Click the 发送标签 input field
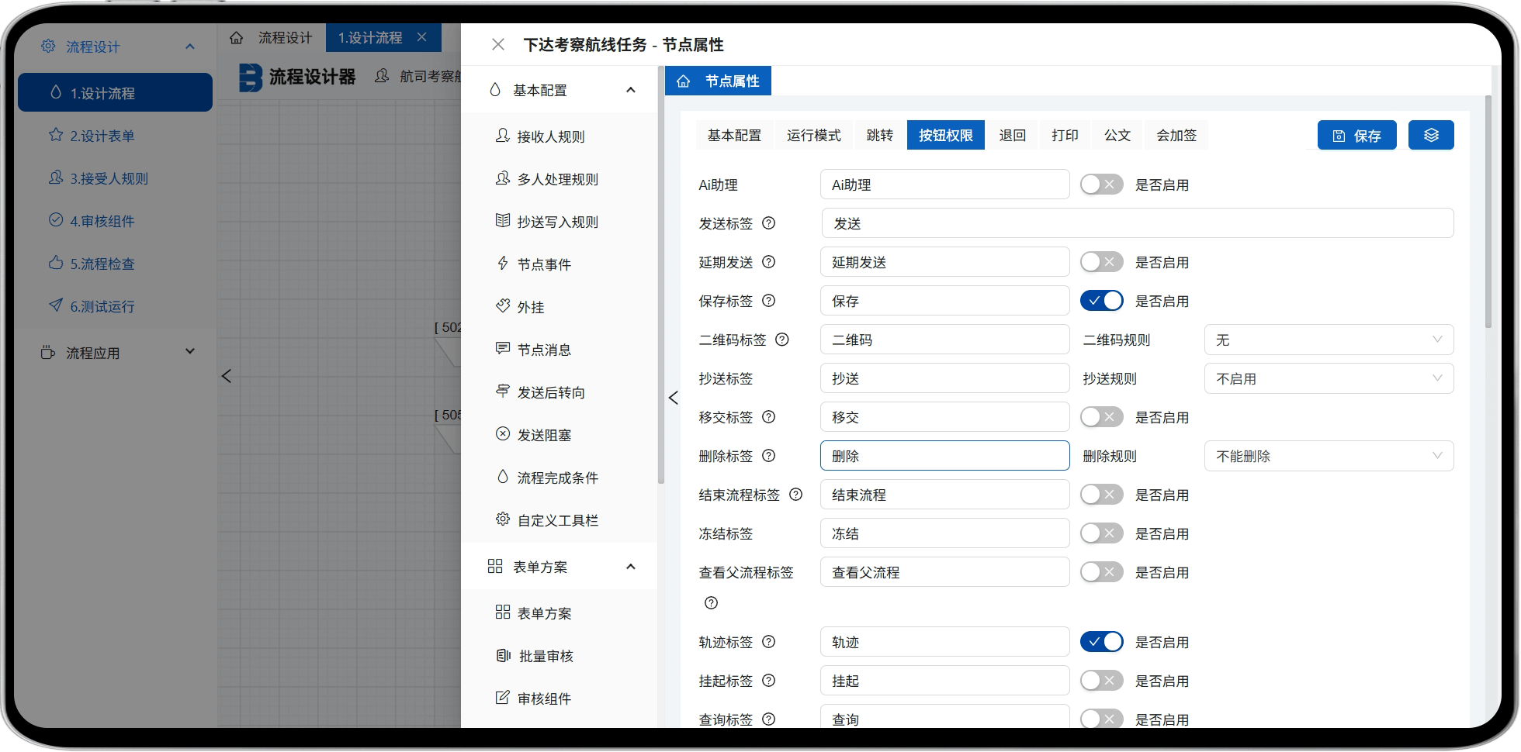This screenshot has height=752, width=1521. coord(1137,223)
